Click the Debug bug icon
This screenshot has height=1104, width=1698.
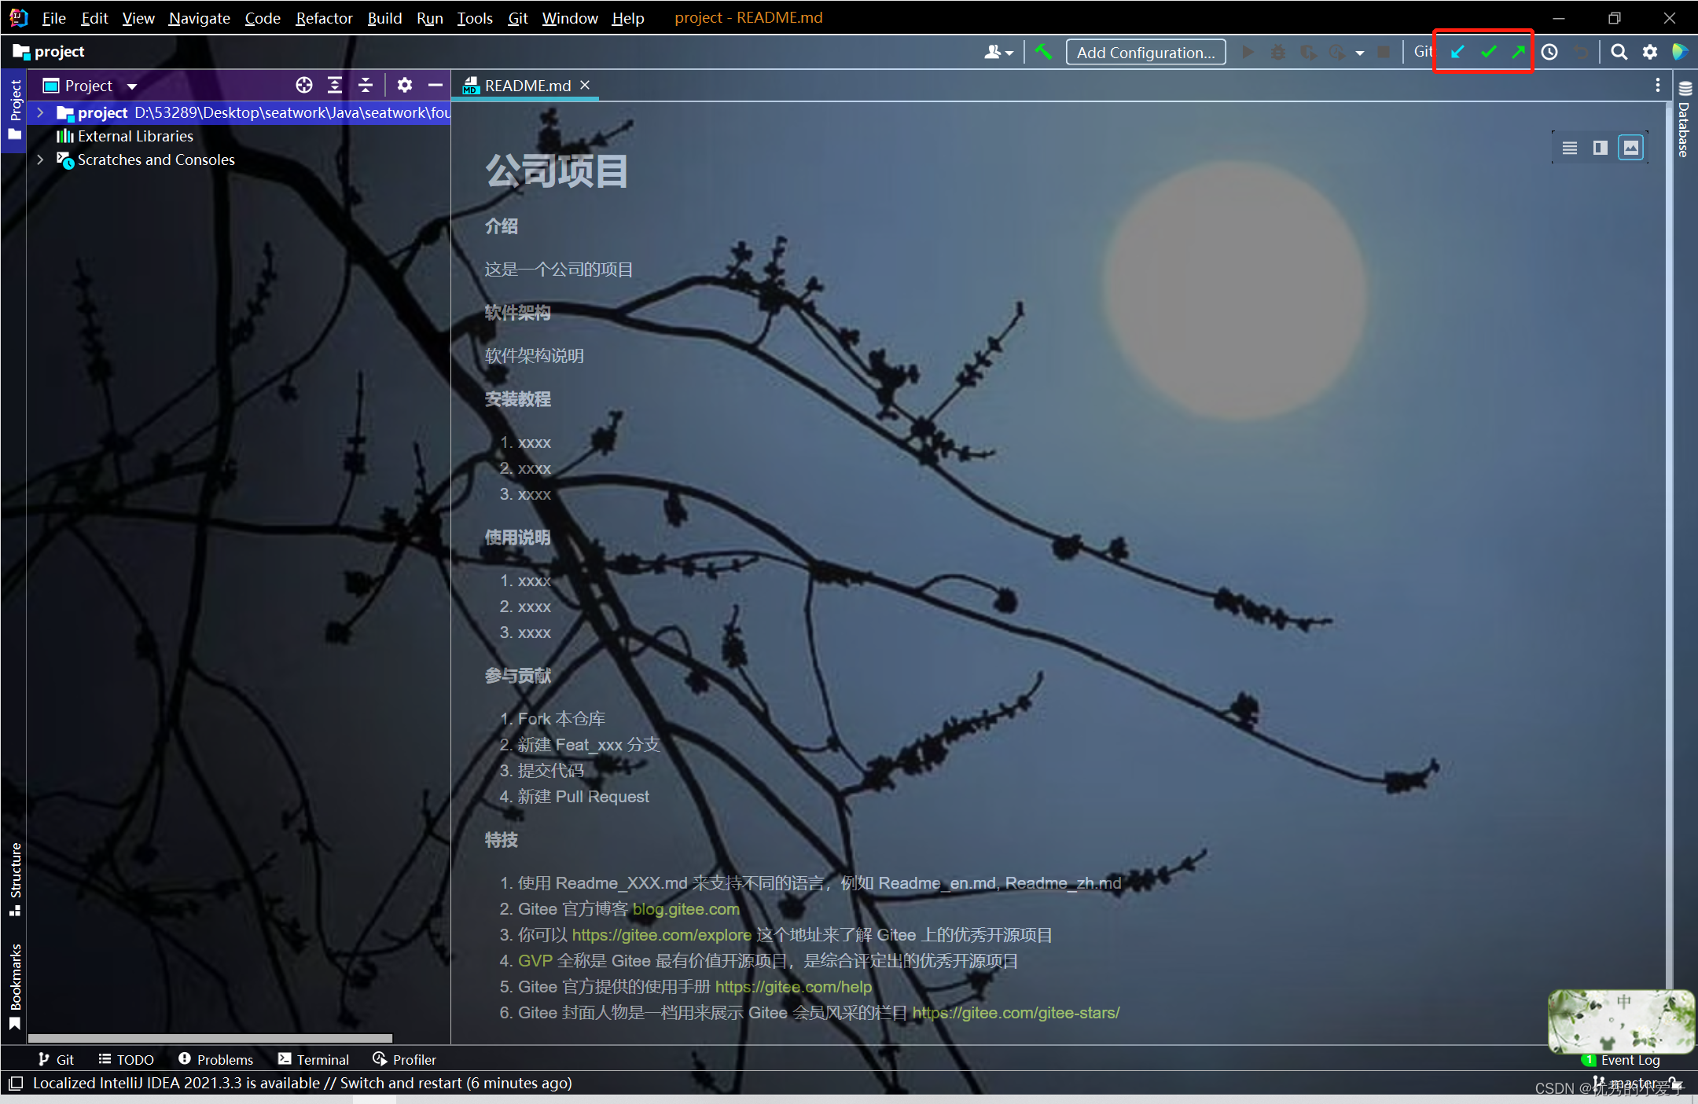click(x=1278, y=52)
